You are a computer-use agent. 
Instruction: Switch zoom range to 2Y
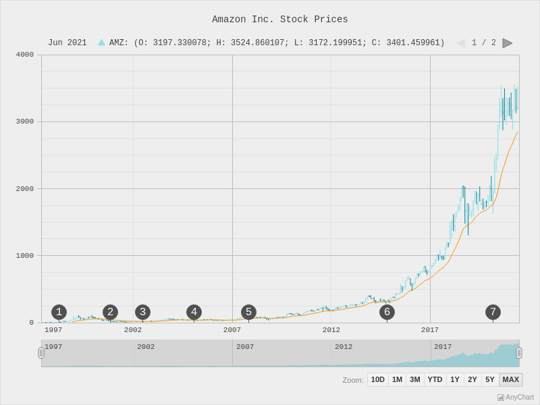pos(473,379)
